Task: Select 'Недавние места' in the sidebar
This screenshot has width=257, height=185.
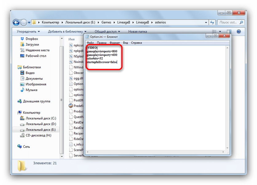Action: point(34,50)
